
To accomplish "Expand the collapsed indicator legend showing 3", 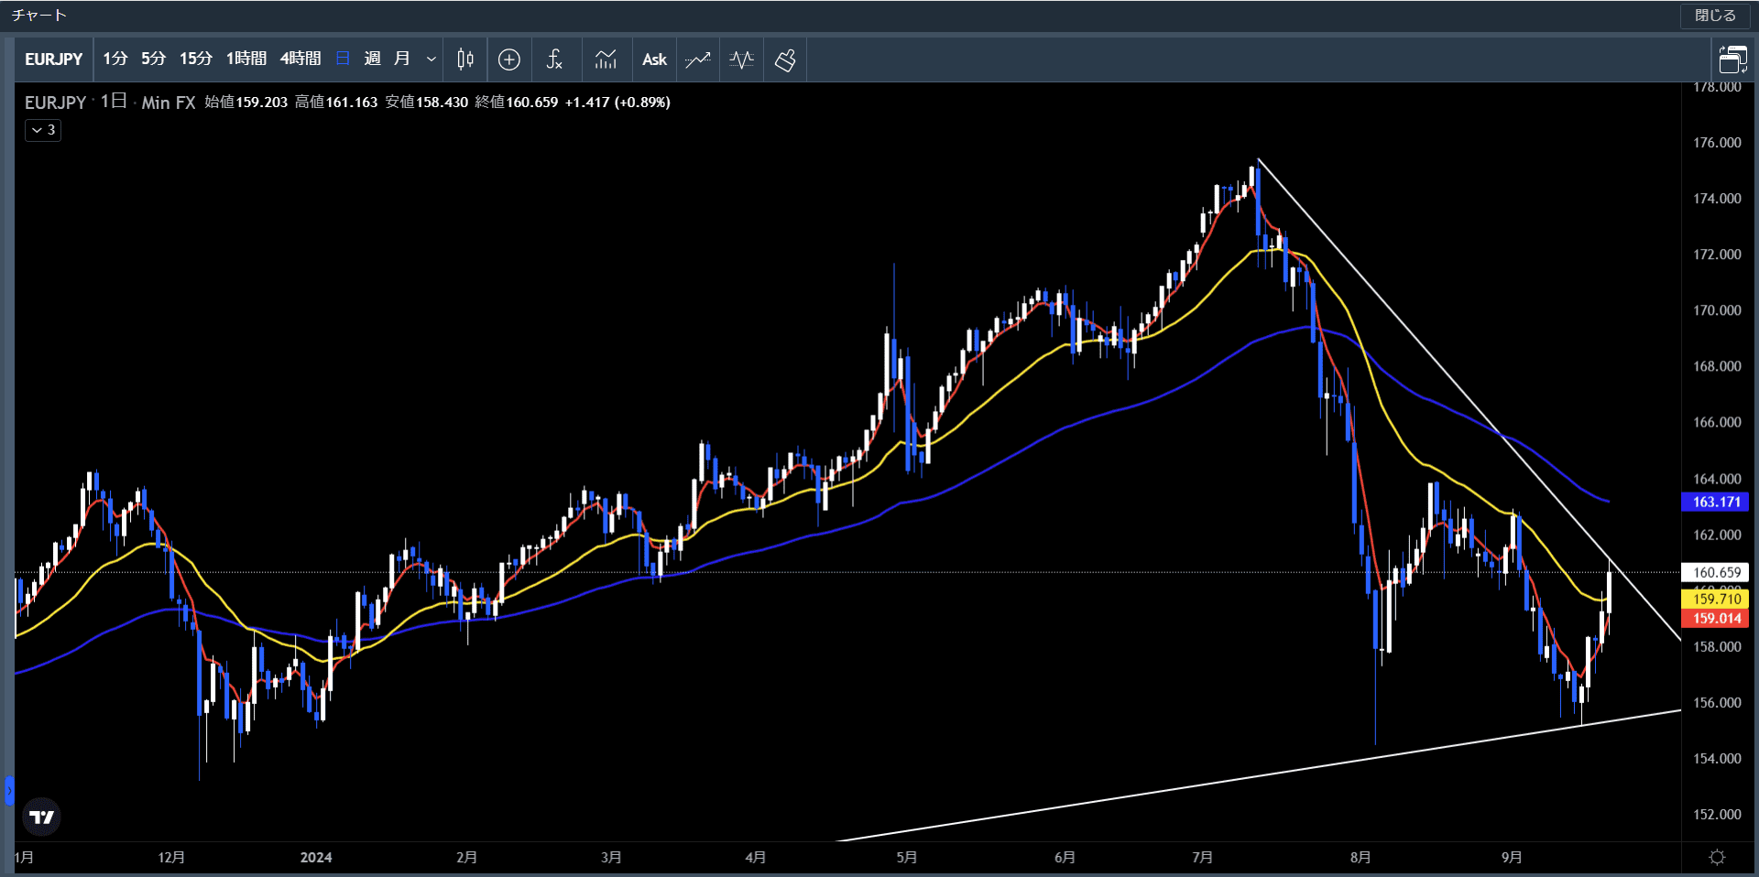I will [43, 130].
